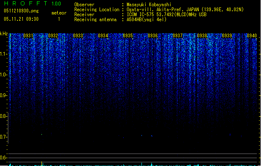
Task: Click the 'meteor' count label
Action: pyautogui.click(x=59, y=13)
